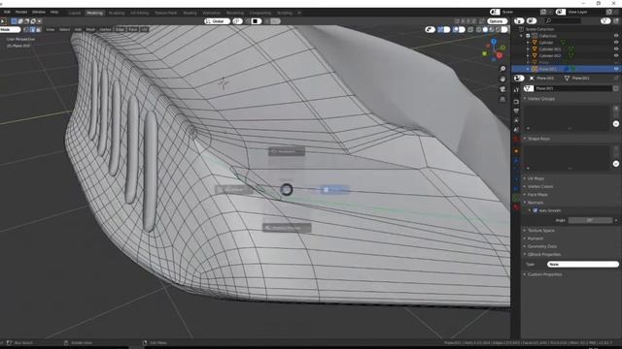Select Cylinder.001 object in outliner
The width and height of the screenshot is (622, 349).
[x=550, y=49]
